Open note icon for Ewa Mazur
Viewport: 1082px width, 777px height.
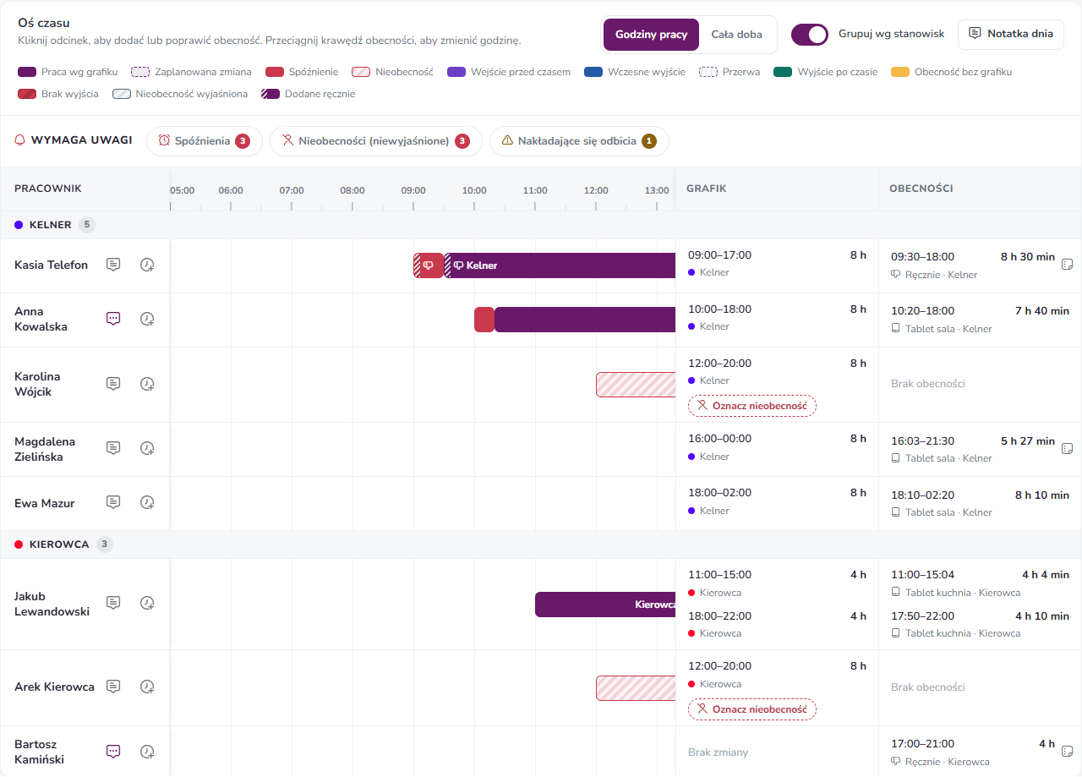tap(113, 502)
